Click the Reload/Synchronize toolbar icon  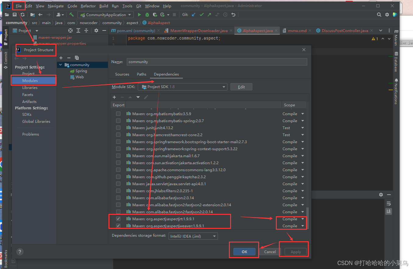pyautogui.click(x=23, y=15)
